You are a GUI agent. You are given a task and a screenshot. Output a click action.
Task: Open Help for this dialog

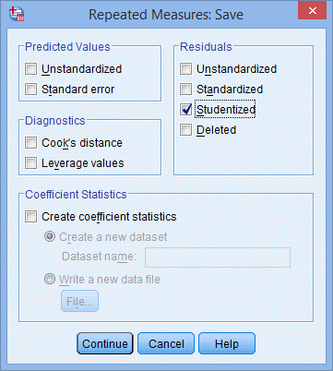click(x=227, y=343)
